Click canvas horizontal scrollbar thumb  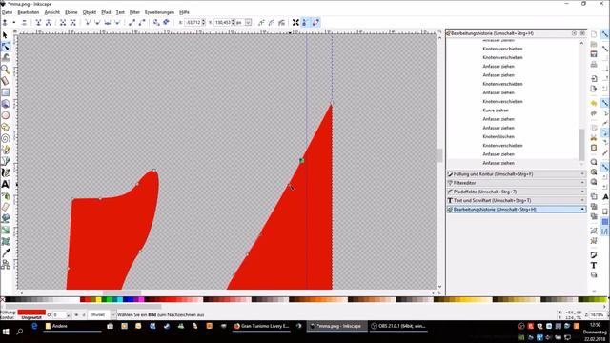coord(122,293)
